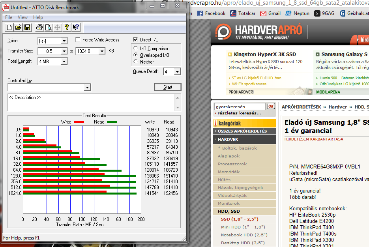Click the Samsung Galaxy article arrow icon
This screenshot has width=369, height=247.
(x=317, y=54)
